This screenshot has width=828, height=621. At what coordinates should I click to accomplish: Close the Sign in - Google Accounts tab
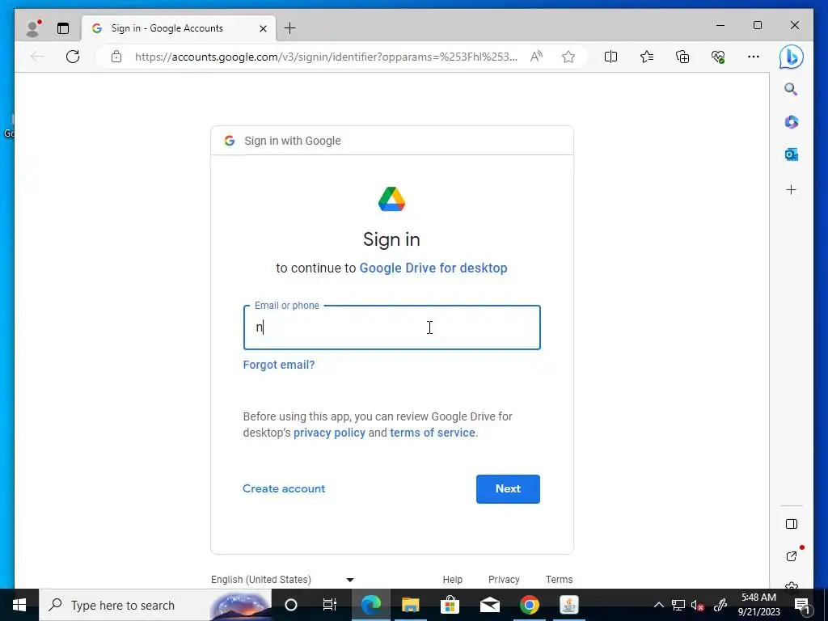click(x=263, y=28)
